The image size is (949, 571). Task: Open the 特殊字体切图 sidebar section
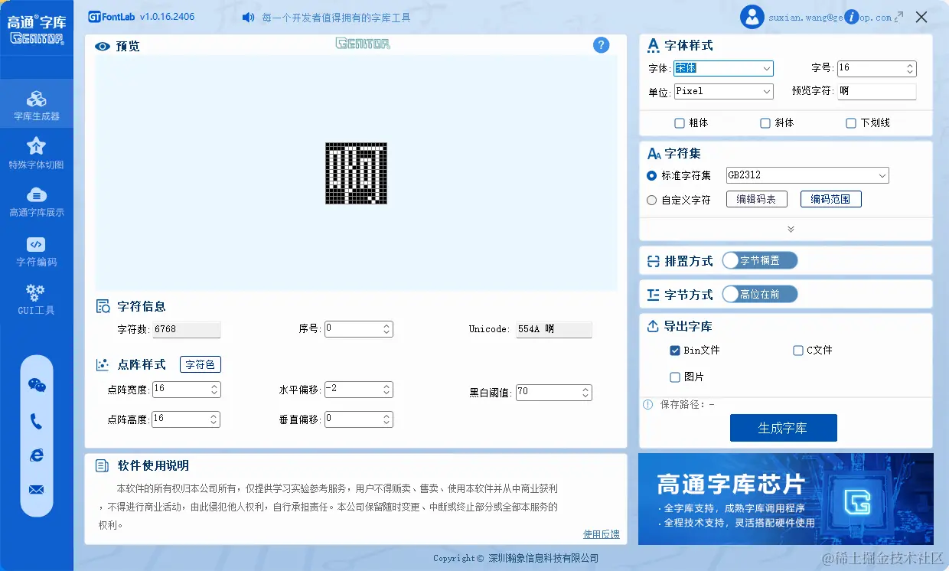click(37, 153)
